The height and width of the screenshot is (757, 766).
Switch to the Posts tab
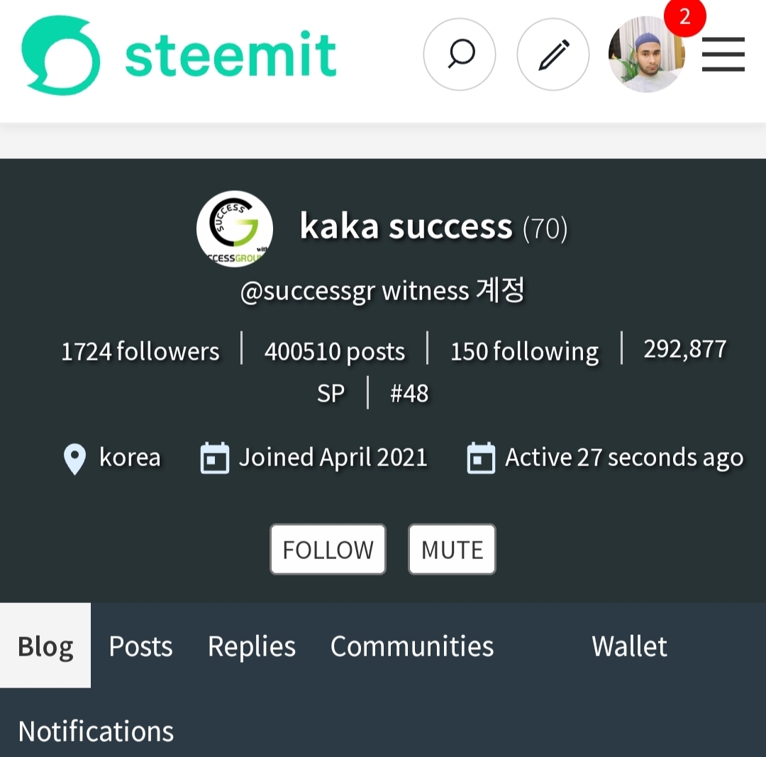140,646
